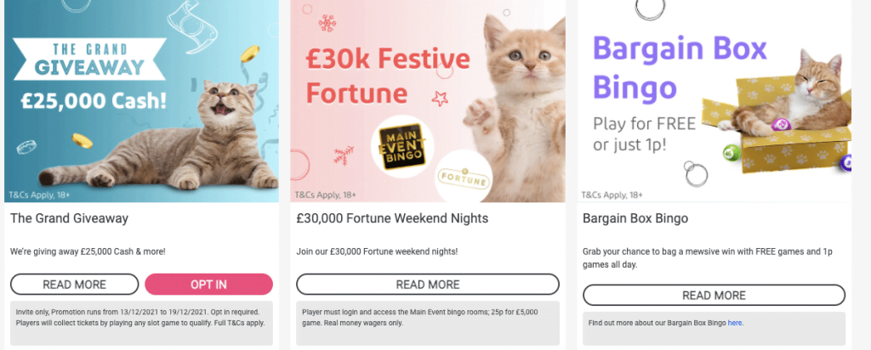Open the £25,000 Cash giveaway banner image
The height and width of the screenshot is (350, 871).
point(142,101)
